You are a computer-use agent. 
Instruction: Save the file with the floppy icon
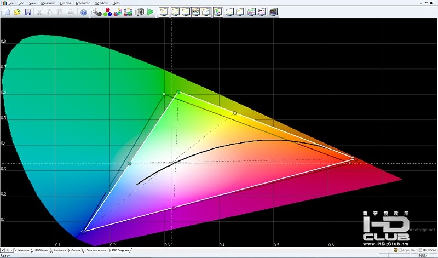point(28,12)
